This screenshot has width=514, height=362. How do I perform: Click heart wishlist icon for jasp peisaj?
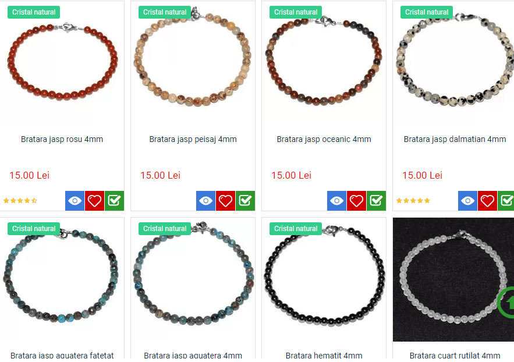(225, 200)
